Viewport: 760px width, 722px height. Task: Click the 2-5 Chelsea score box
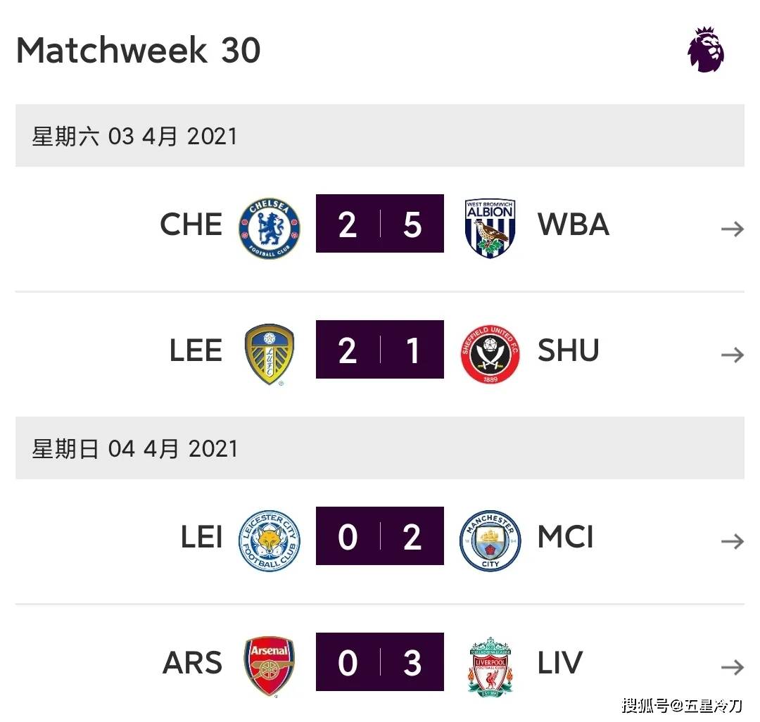pyautogui.click(x=379, y=223)
